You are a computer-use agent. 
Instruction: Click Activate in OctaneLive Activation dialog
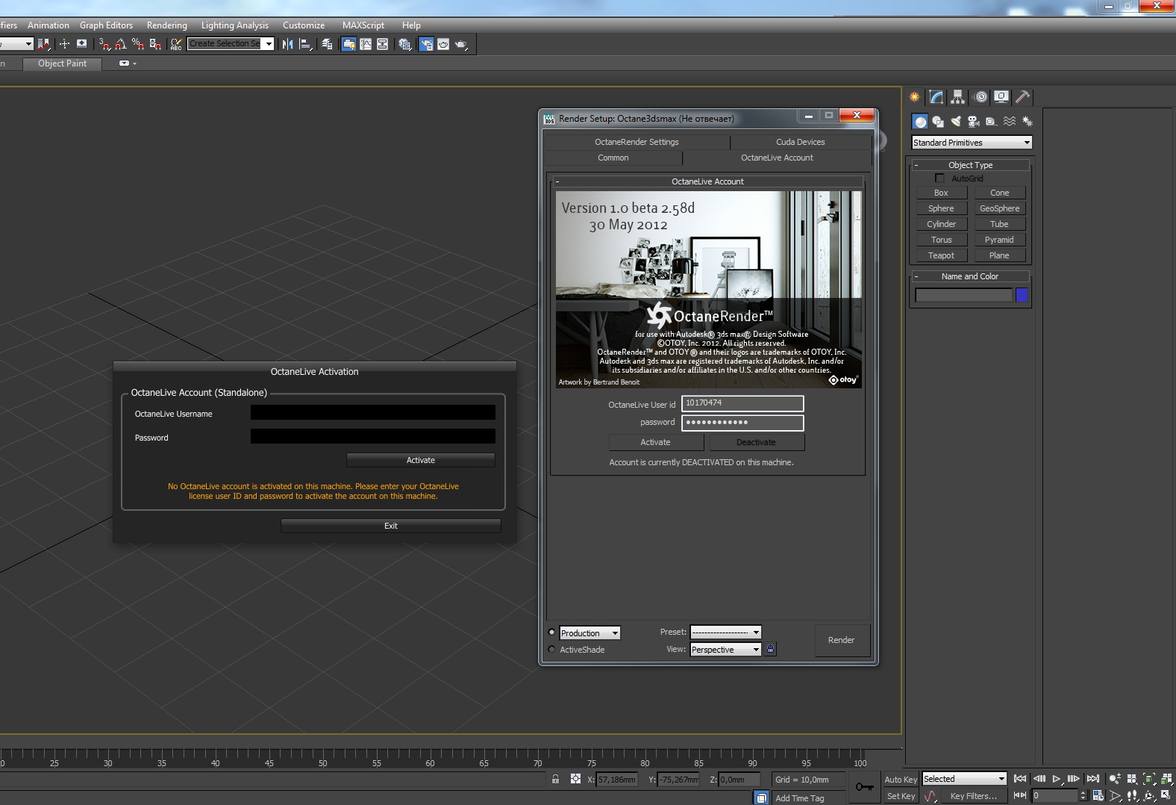coord(420,460)
